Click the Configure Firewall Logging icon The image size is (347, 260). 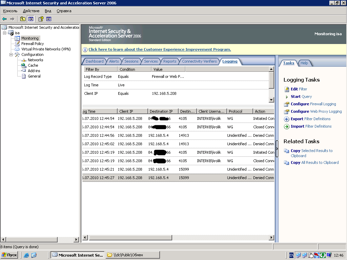click(287, 104)
